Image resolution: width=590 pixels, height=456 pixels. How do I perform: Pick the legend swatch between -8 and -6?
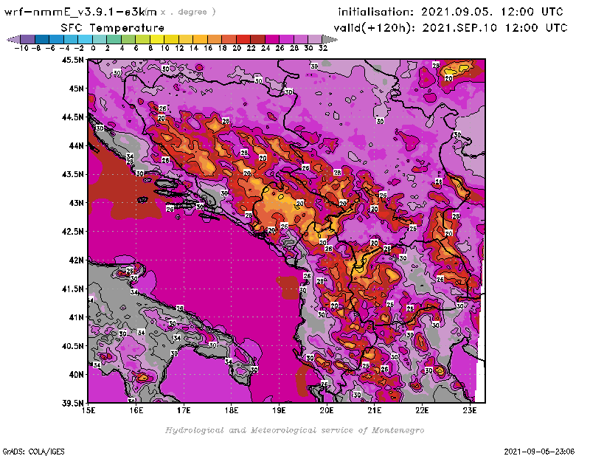42,39
